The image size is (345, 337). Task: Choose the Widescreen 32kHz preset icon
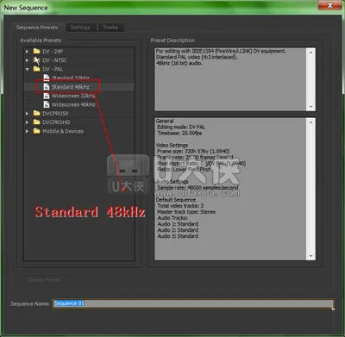click(x=47, y=96)
